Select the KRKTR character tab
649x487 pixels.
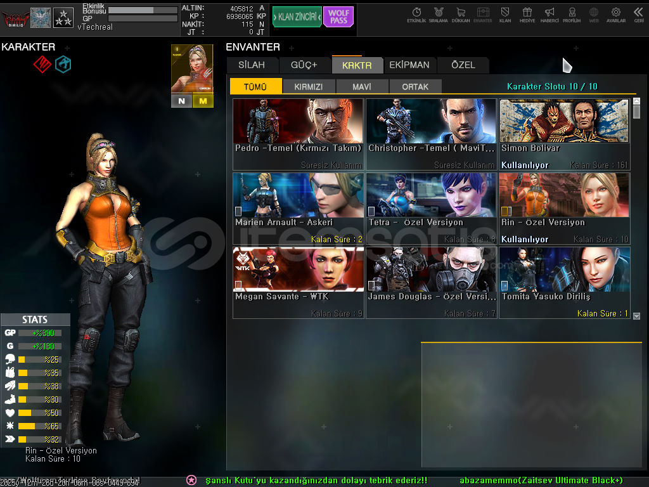coord(357,65)
